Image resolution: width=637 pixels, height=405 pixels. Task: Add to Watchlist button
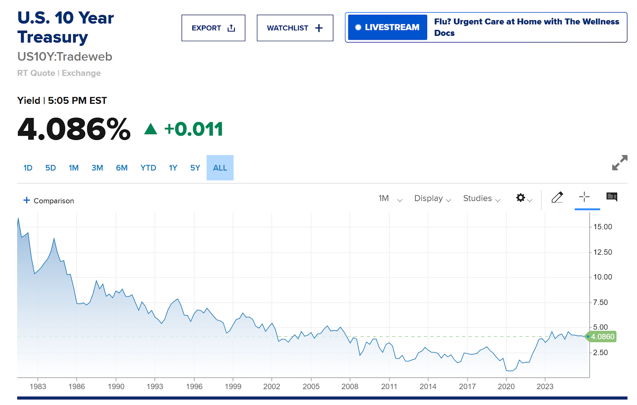click(x=295, y=28)
